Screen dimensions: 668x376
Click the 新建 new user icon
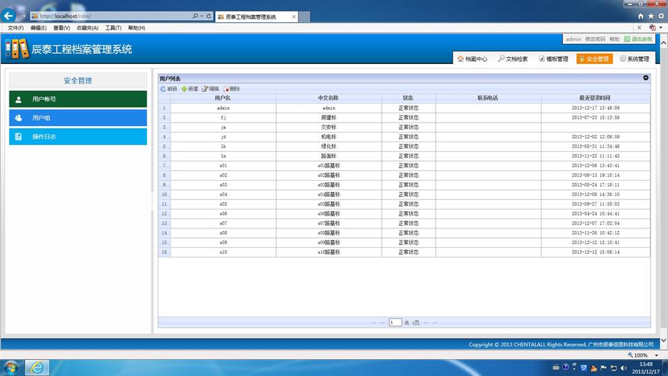tap(185, 89)
